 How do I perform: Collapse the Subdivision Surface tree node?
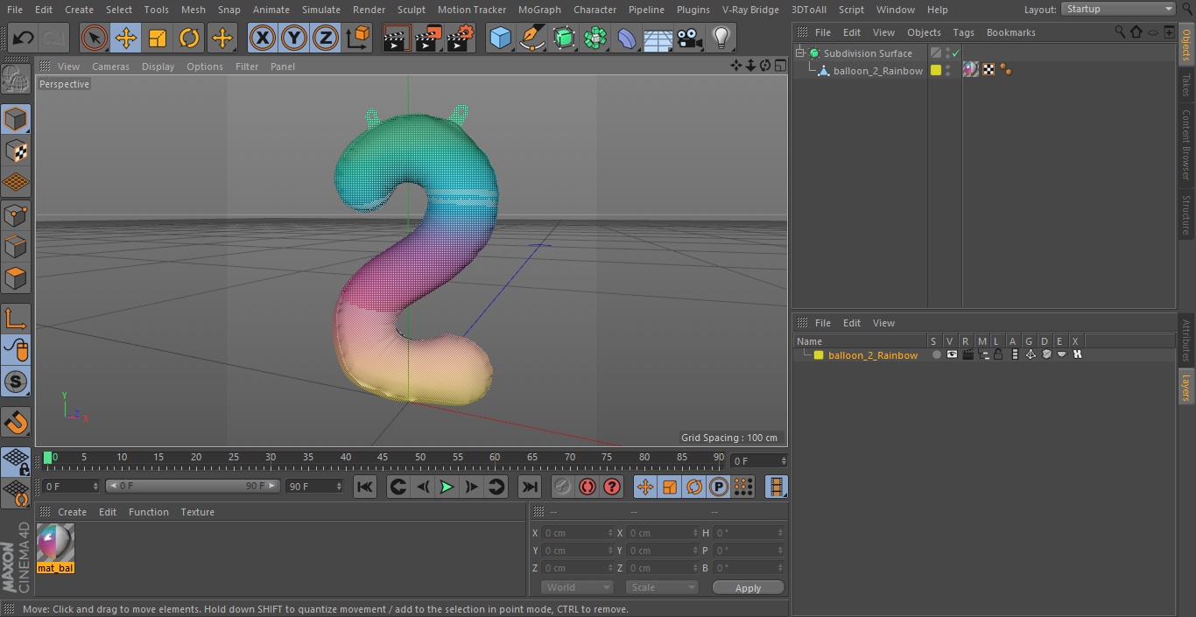pyautogui.click(x=799, y=53)
